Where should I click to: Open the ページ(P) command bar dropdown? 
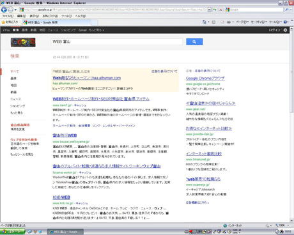click(242, 22)
